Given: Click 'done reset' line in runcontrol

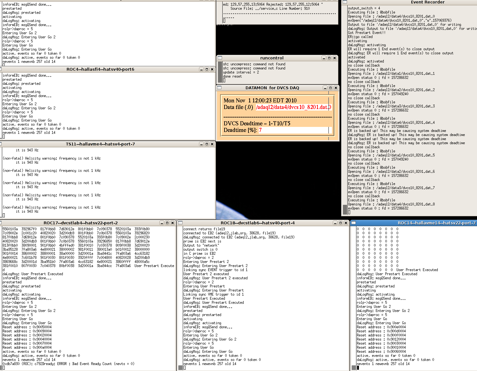Looking at the screenshot, I should point(232,76).
